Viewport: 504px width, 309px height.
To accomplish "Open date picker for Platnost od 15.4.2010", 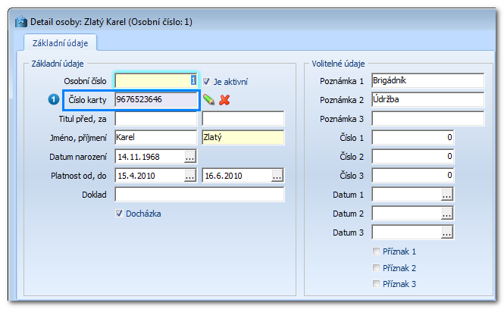I will [190, 176].
